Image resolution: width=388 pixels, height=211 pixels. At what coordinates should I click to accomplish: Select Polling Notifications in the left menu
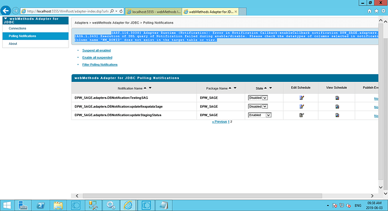click(x=22, y=36)
